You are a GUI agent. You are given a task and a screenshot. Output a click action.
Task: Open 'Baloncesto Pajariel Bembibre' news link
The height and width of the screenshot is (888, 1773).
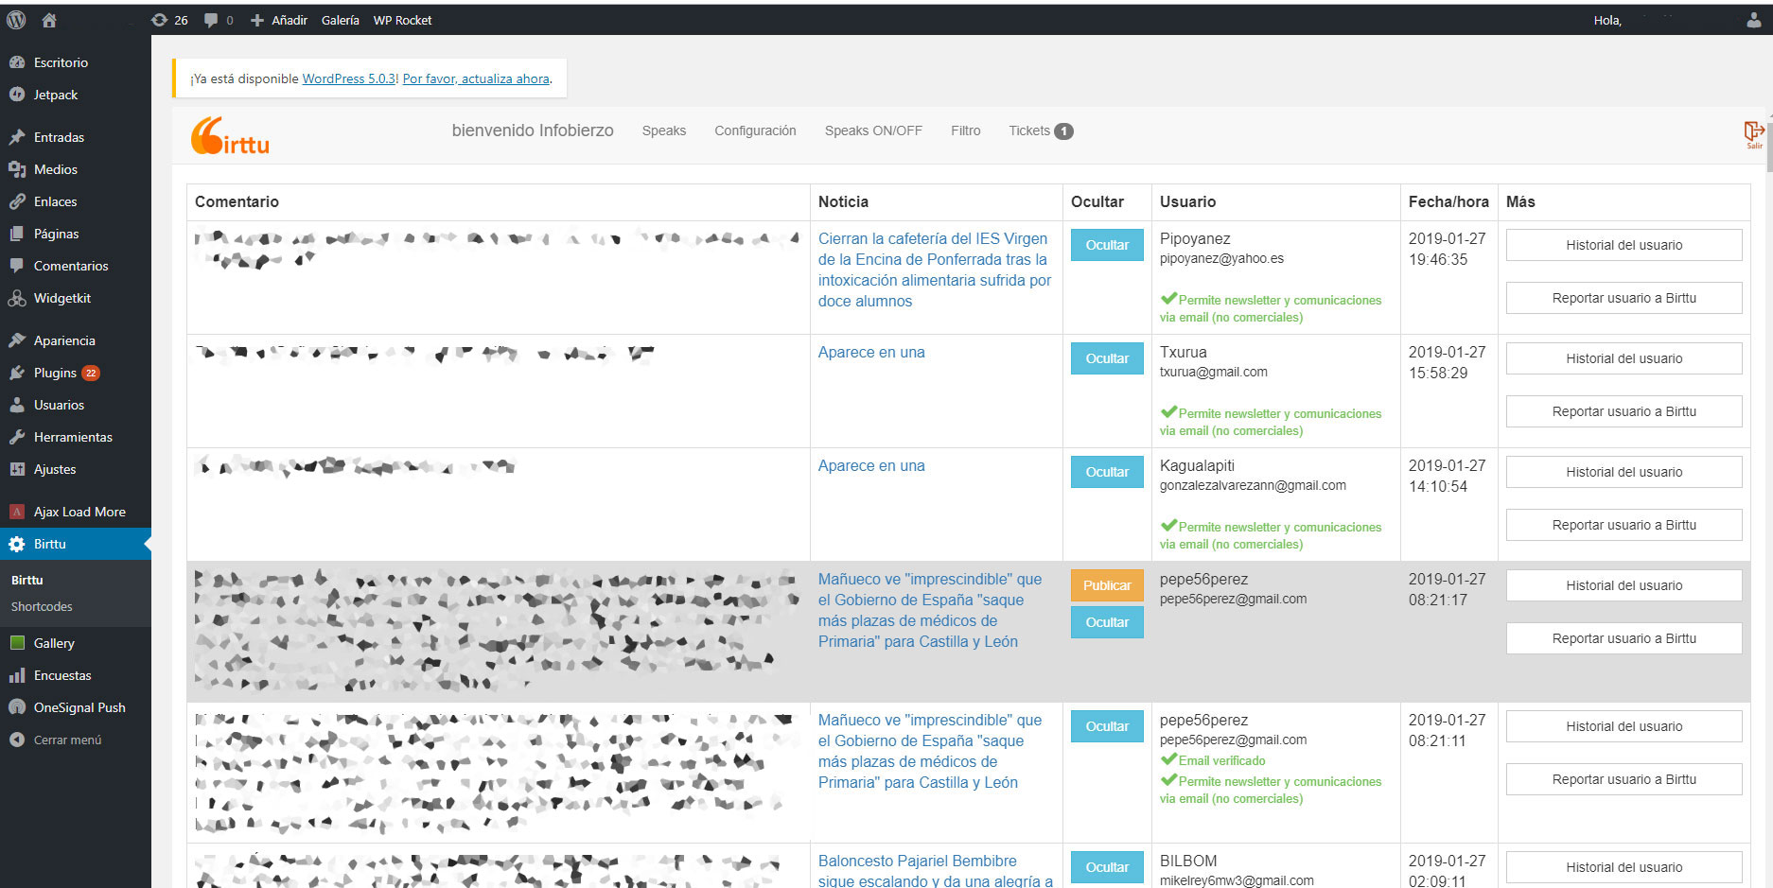(936, 870)
